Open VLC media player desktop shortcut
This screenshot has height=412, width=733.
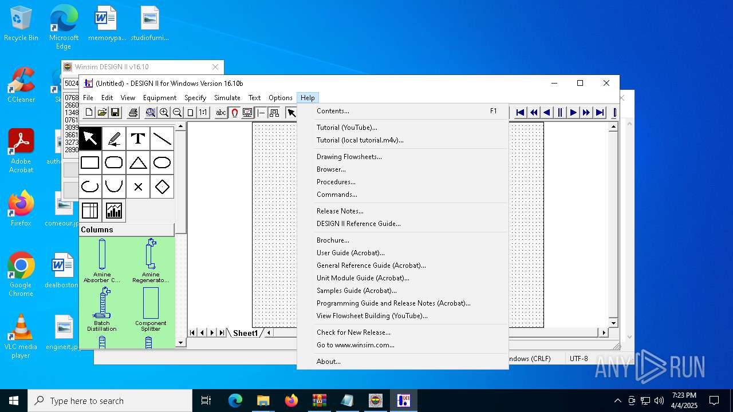pos(21,336)
